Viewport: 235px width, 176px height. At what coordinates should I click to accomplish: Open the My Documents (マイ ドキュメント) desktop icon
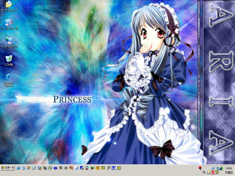(x=8, y=6)
